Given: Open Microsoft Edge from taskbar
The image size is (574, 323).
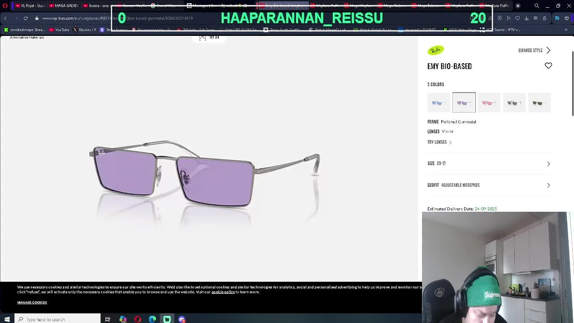Looking at the screenshot, I should coord(152,319).
